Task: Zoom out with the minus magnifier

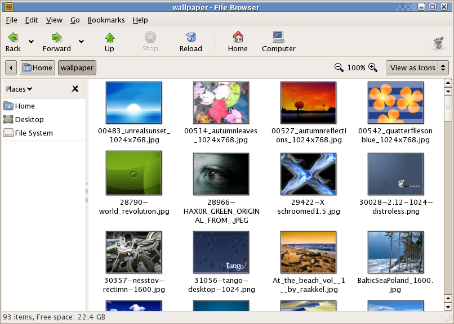Action: (339, 67)
